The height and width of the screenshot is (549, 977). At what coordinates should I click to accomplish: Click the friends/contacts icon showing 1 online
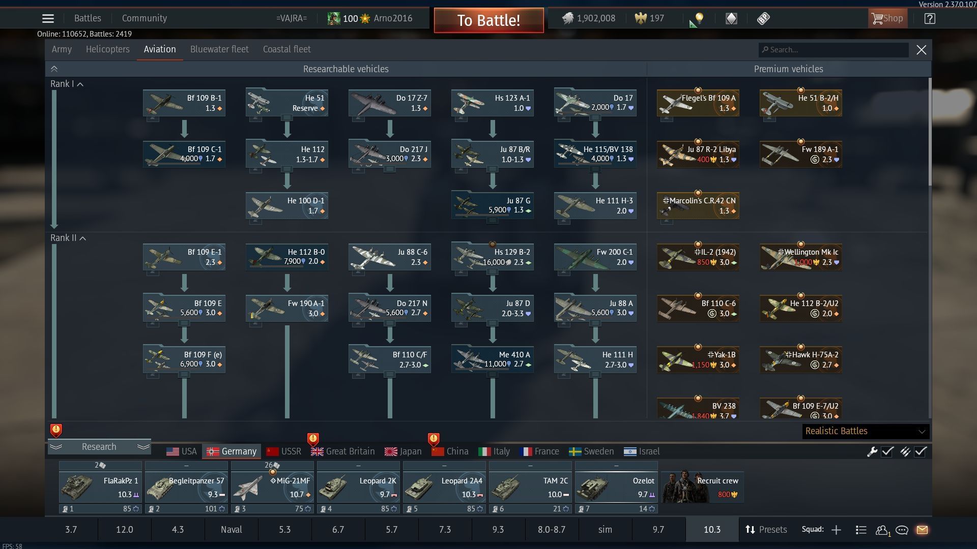tap(882, 530)
